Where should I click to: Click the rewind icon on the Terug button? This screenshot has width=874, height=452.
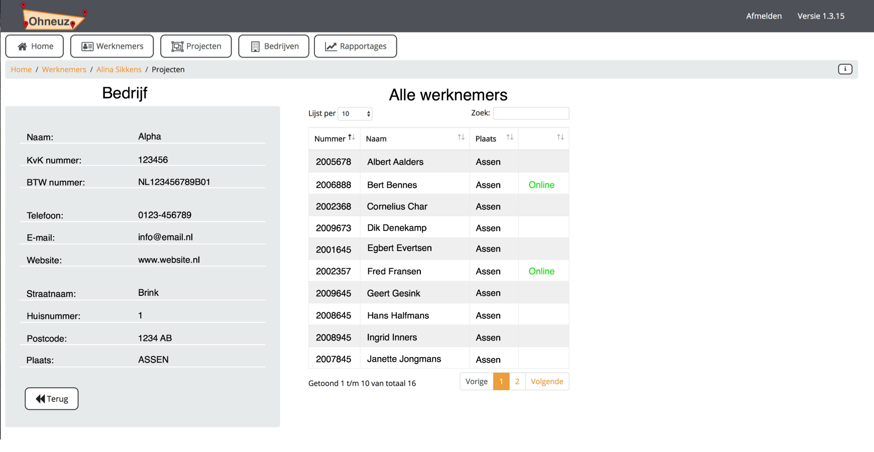point(39,398)
